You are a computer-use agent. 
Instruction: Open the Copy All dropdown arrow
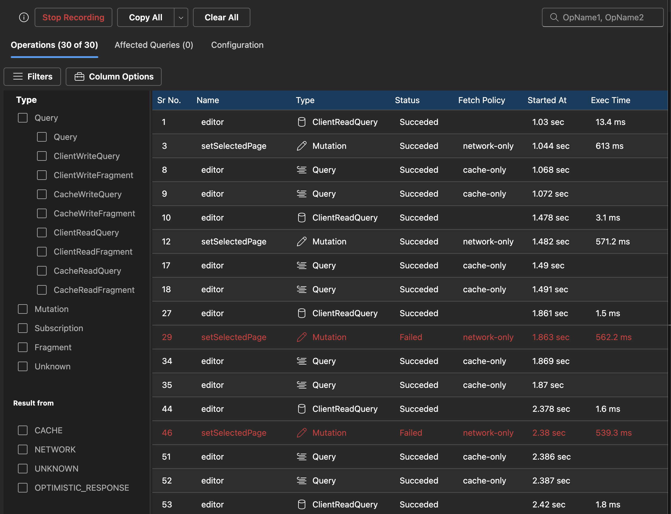[181, 17]
